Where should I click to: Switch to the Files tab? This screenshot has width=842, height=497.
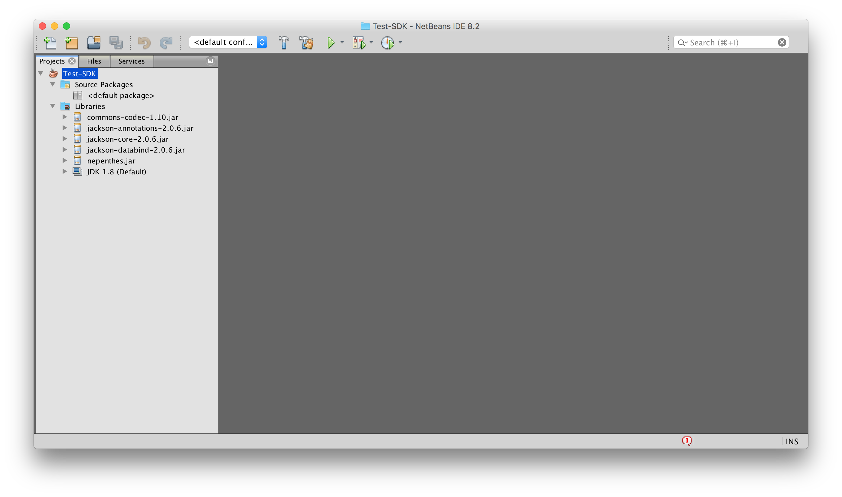[94, 61]
